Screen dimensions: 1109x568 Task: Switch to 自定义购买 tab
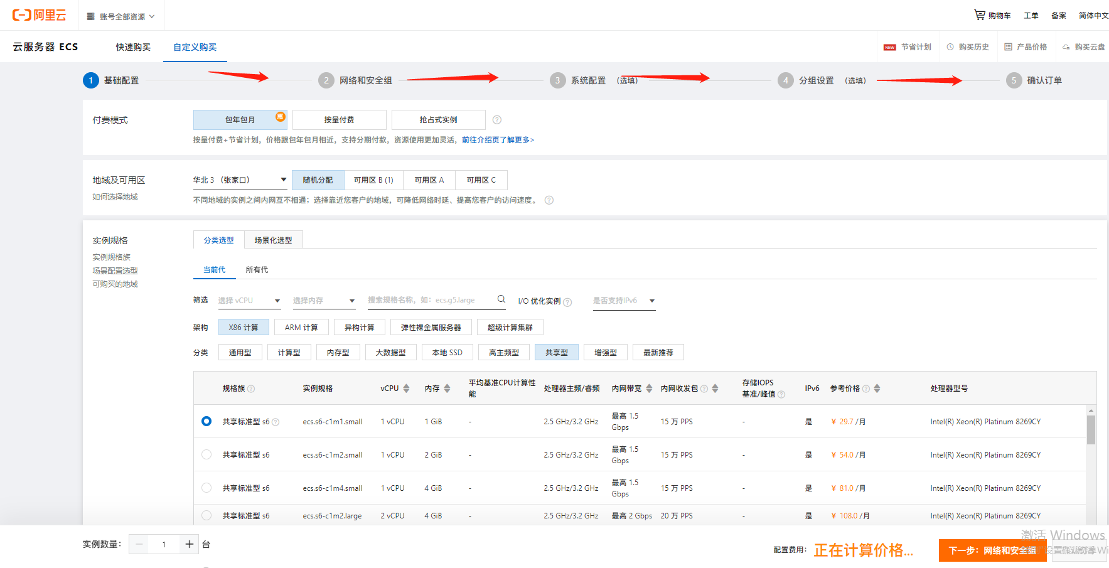click(x=195, y=47)
